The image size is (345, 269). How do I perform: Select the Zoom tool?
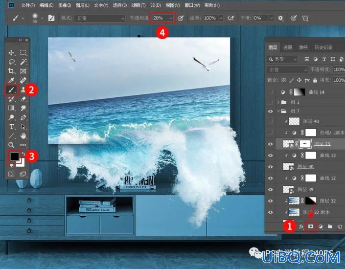(x=11, y=145)
